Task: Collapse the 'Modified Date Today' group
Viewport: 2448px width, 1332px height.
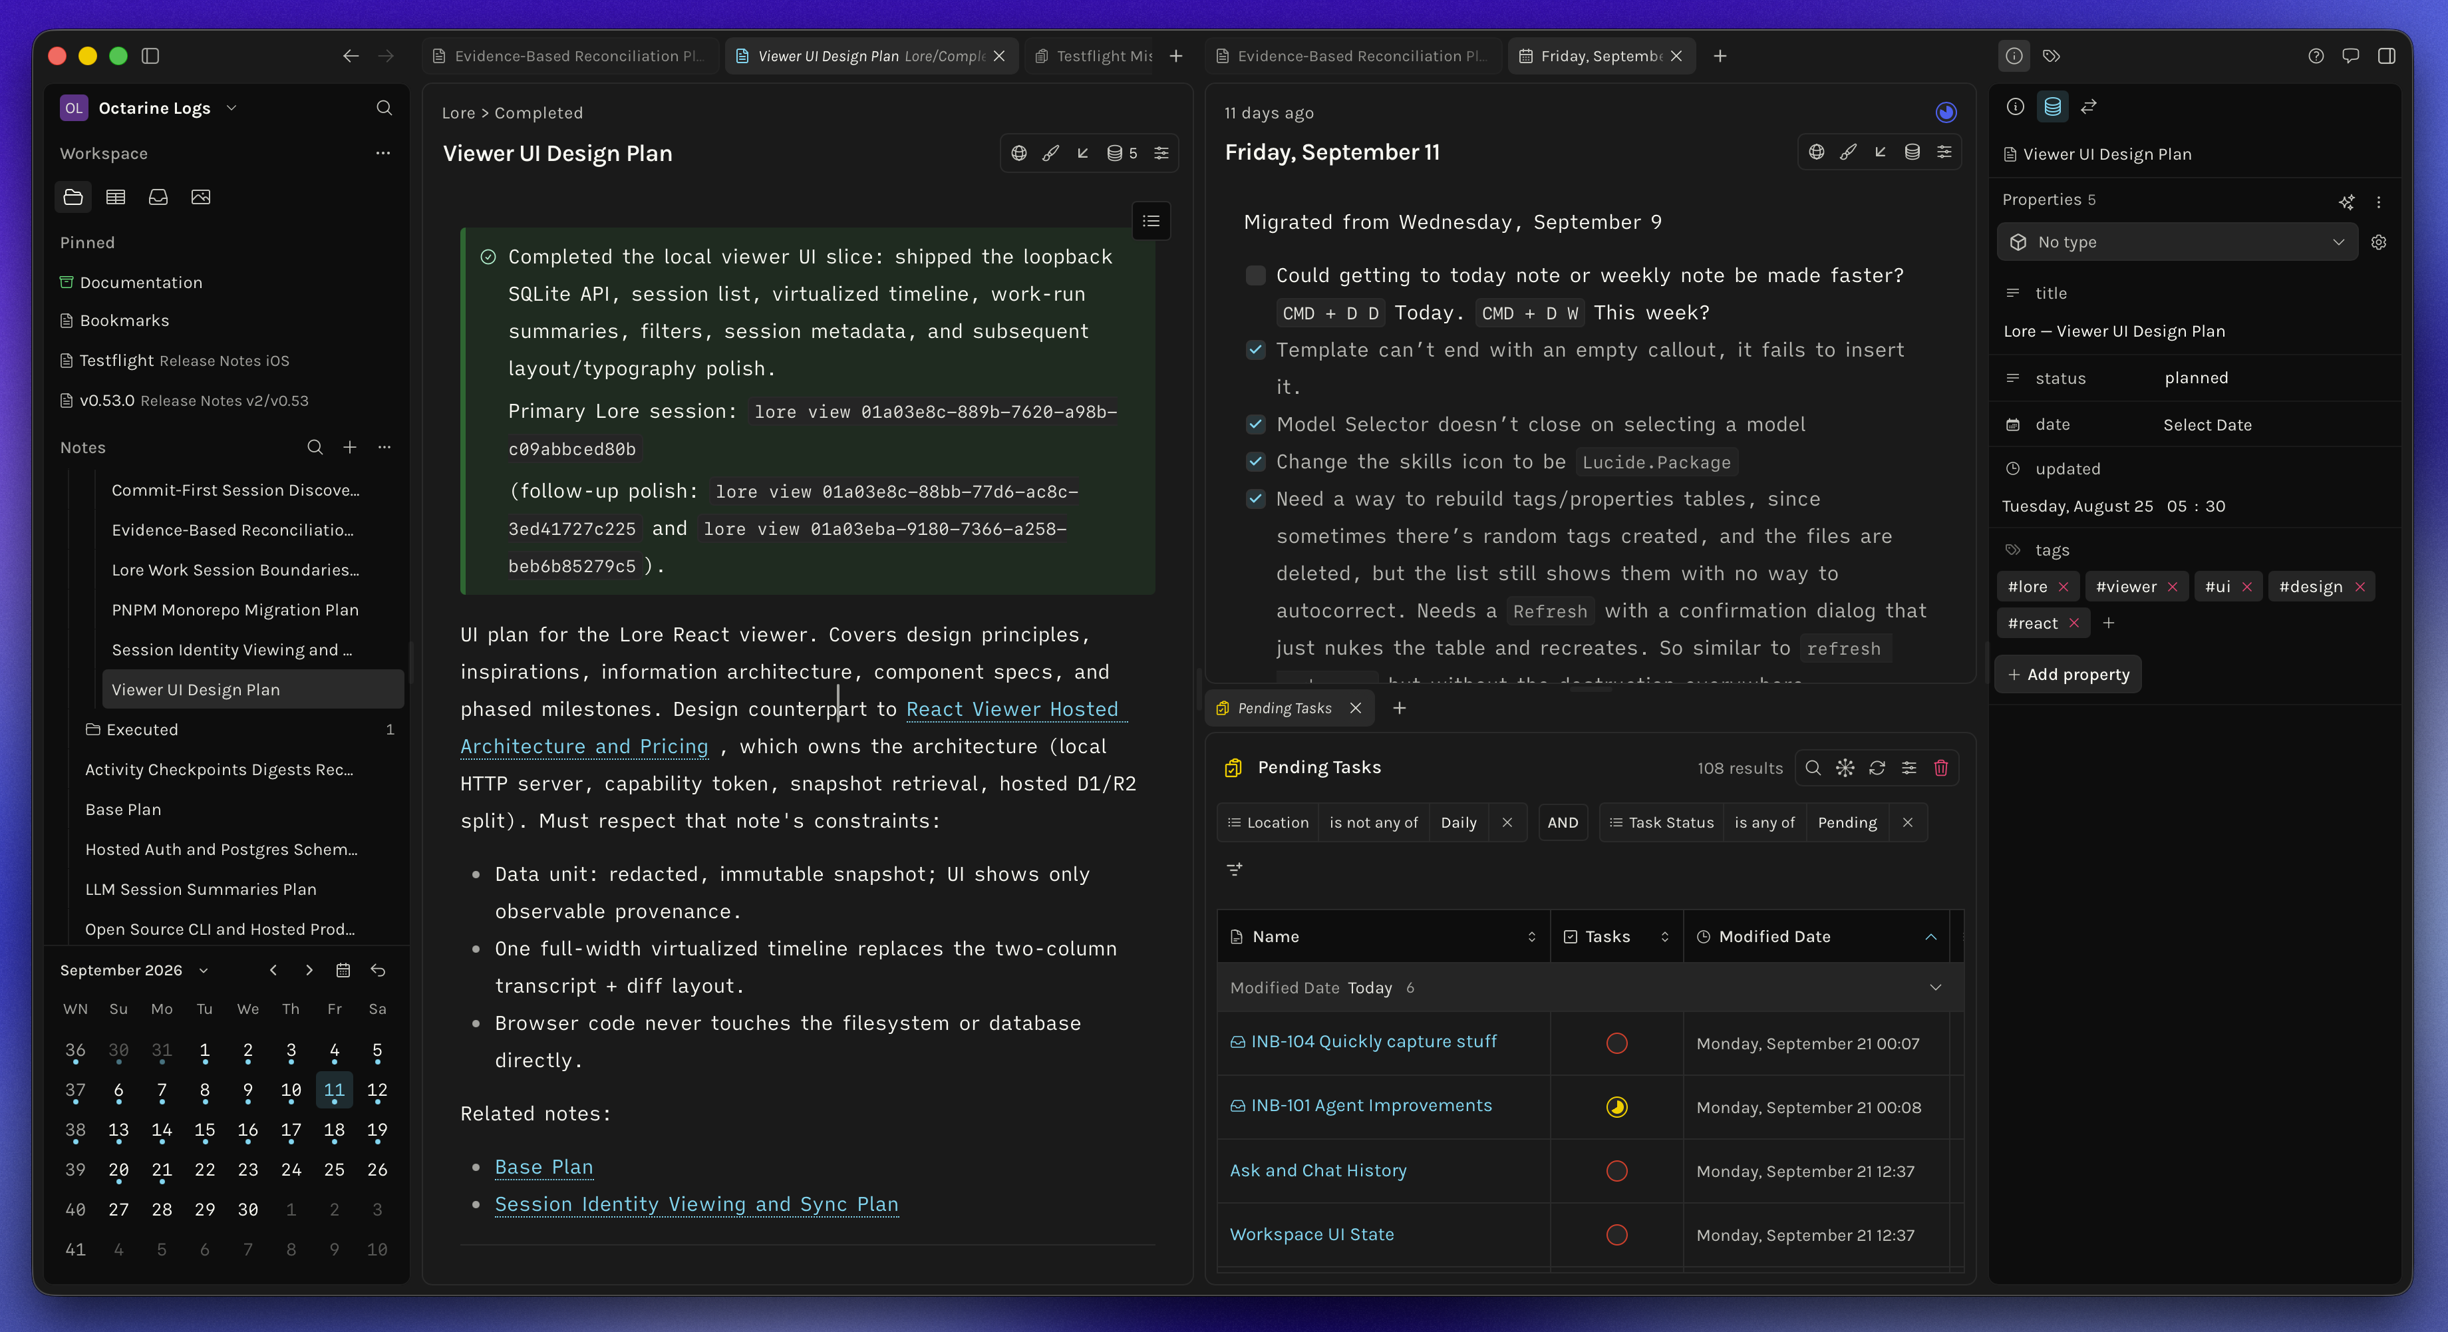Action: 1935,988
